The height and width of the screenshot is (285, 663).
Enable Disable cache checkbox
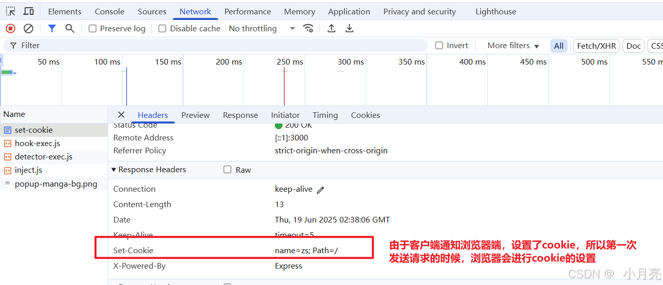tap(163, 29)
